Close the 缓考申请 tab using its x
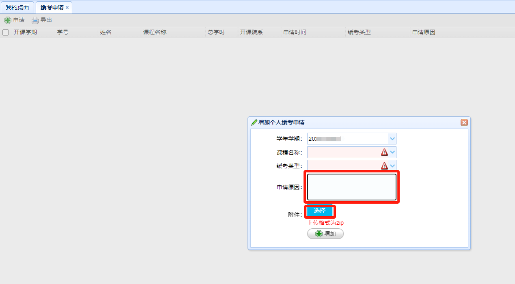 pos(67,8)
